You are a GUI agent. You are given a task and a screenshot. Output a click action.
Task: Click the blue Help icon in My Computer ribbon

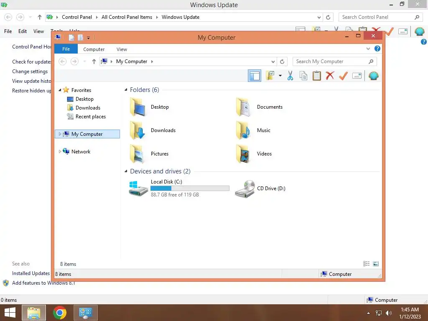377,48
